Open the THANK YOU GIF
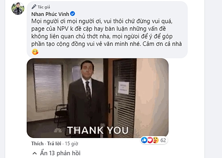Viewport: 222px width, 158px height. [x=98, y=98]
